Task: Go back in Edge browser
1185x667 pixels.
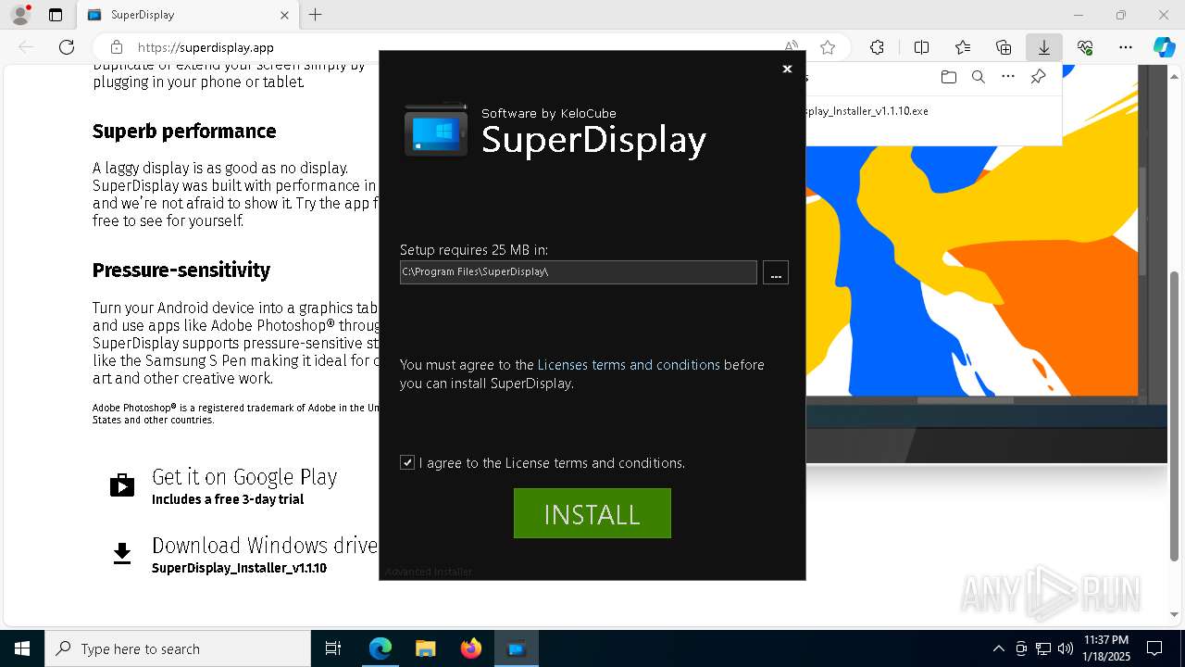Action: 26,47
